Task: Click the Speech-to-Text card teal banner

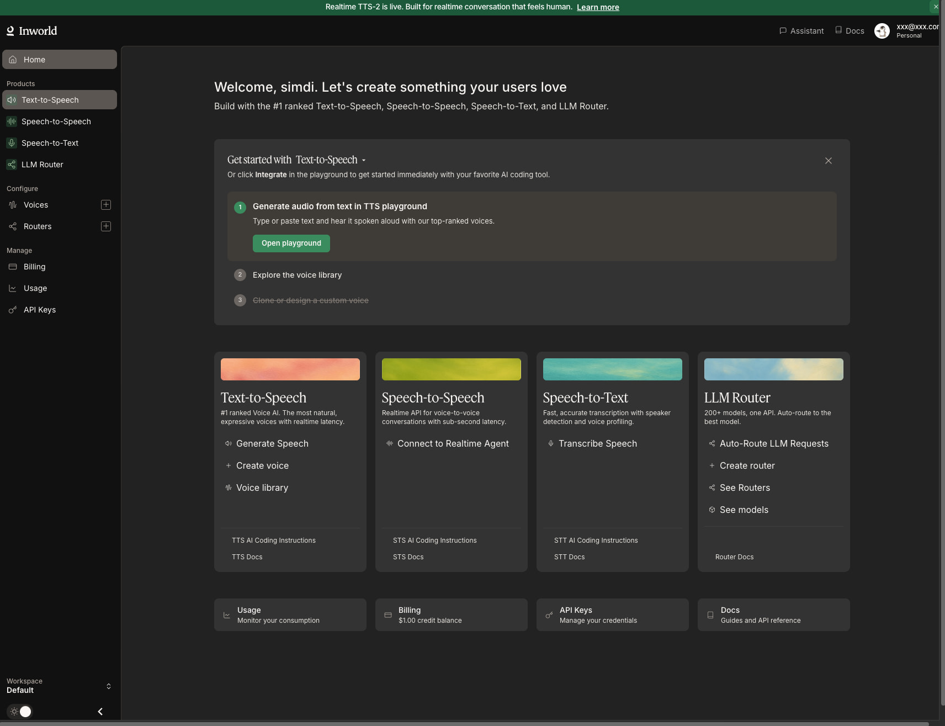Action: [x=613, y=369]
